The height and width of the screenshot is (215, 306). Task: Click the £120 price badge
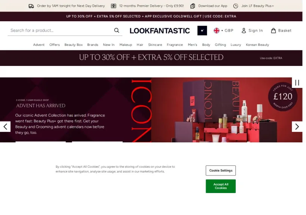(x=282, y=97)
